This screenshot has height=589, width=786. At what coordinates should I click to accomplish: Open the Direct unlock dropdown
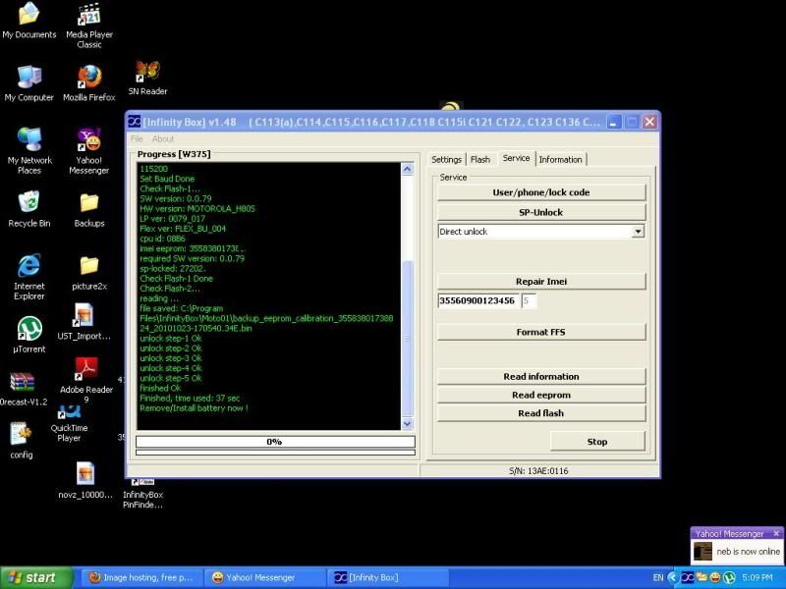(x=638, y=232)
